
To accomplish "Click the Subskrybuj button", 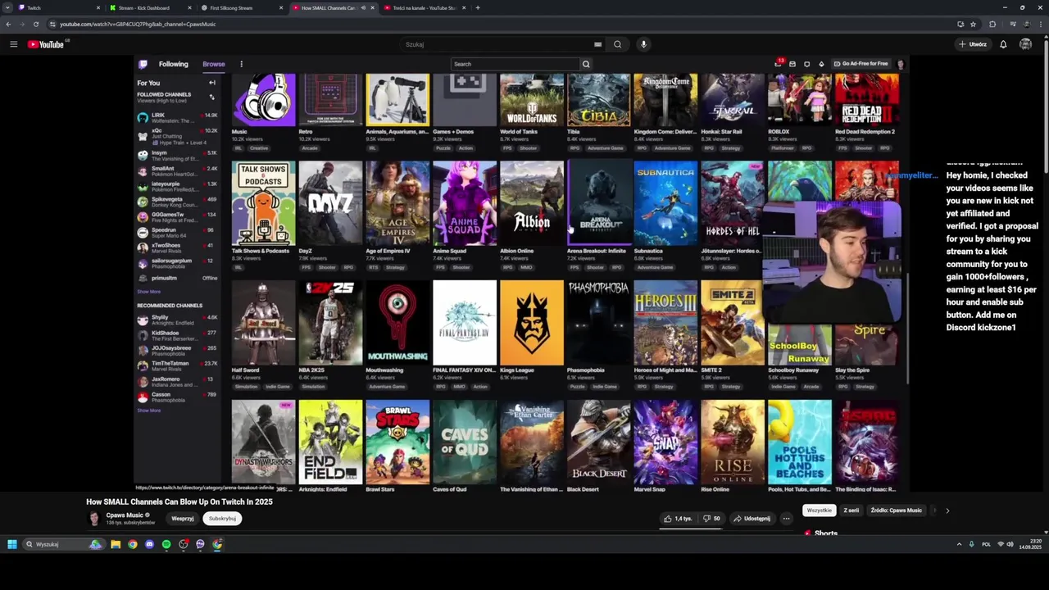I will click(222, 519).
